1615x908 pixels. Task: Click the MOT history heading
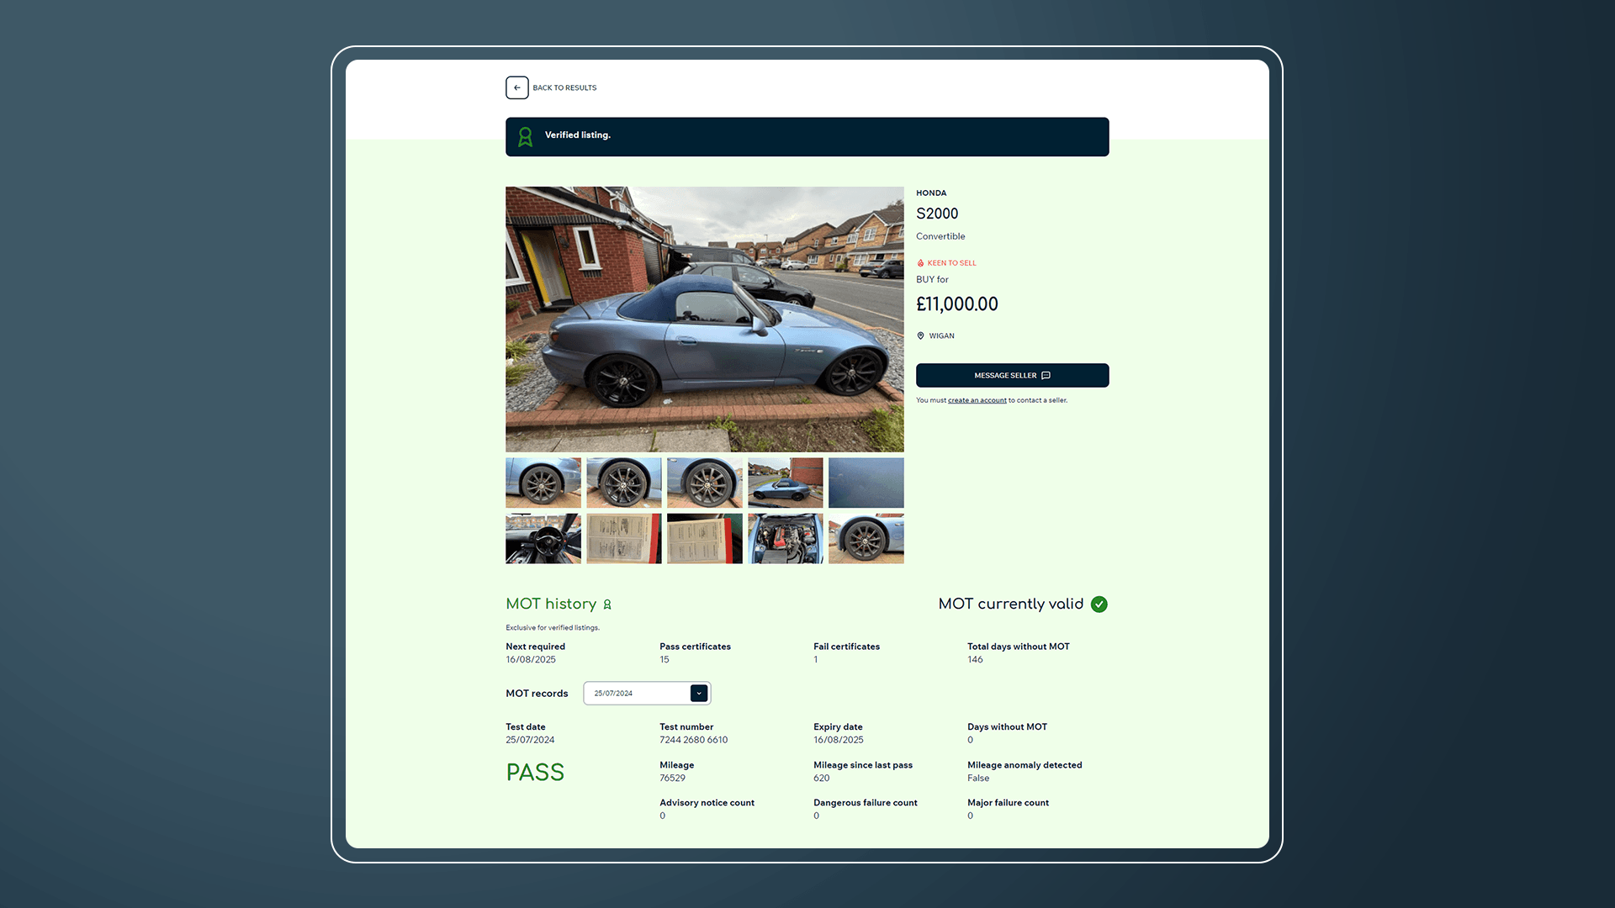point(551,604)
